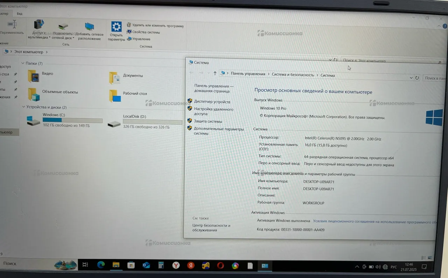
Task: Open the Условия лицензионного соглашения link
Action: [x=375, y=221]
